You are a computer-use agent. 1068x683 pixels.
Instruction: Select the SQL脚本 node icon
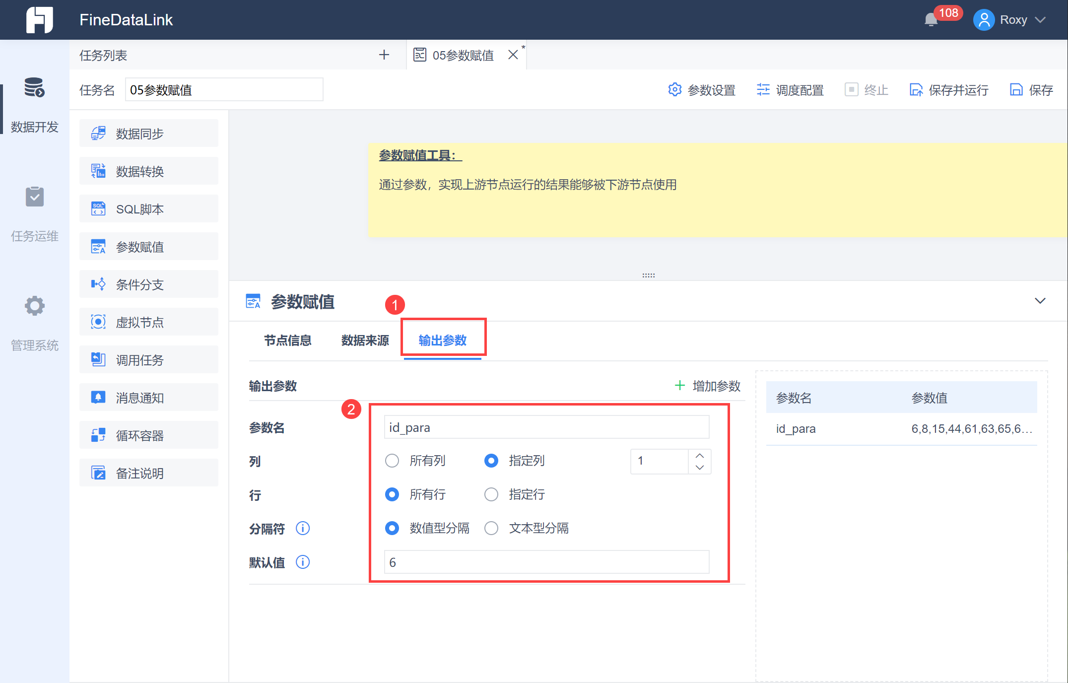(x=98, y=209)
